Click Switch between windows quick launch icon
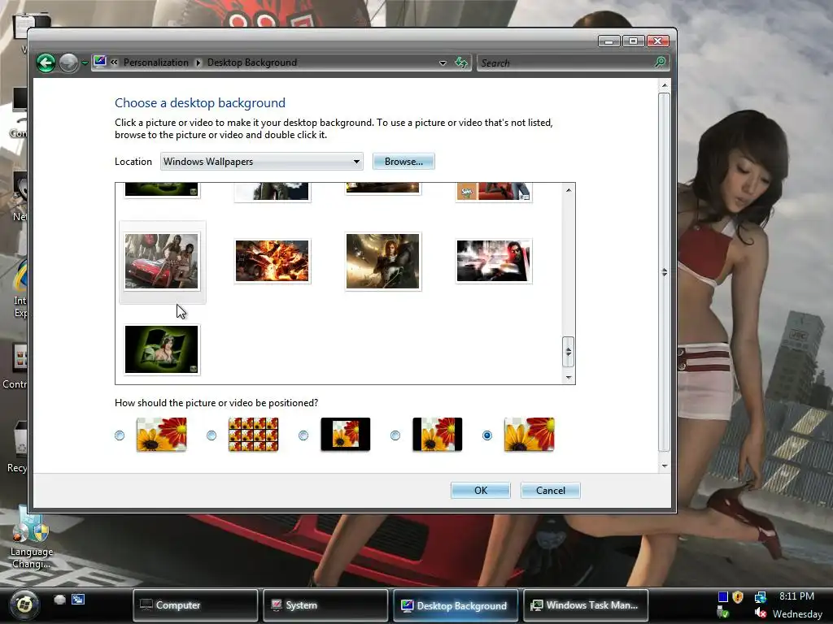 [x=78, y=600]
